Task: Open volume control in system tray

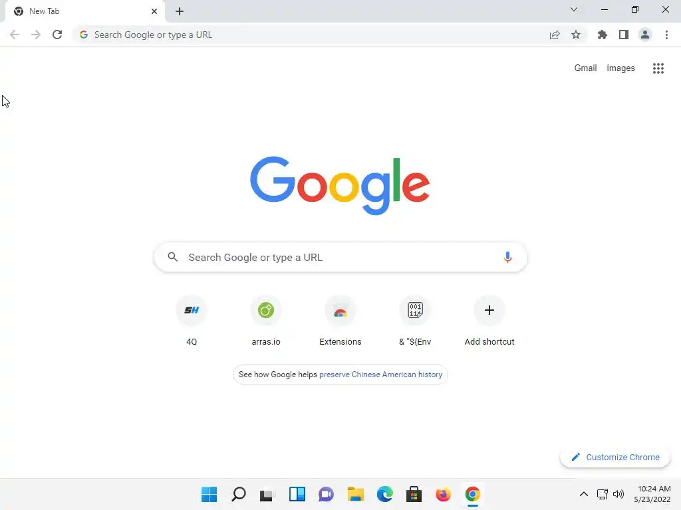Action: click(618, 494)
